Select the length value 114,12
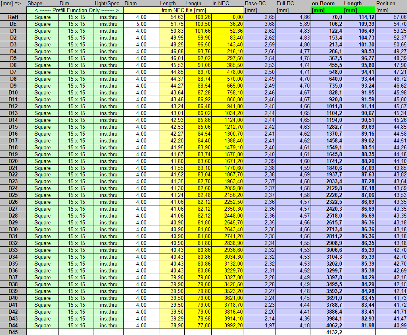407x335 pixels. coord(359,17)
